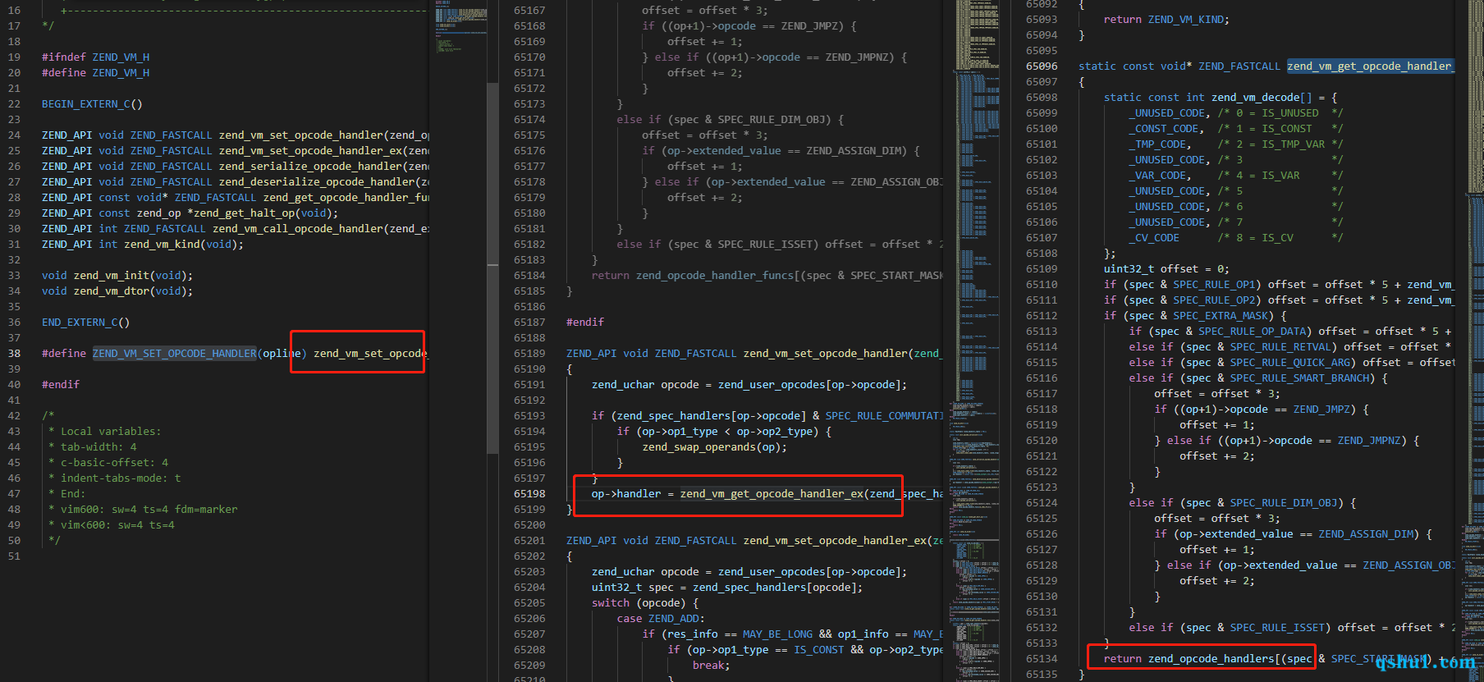This screenshot has width=1484, height=682.
Task: Click zend_vm_get_opcode_handler_ex call on line 65198
Action: click(x=772, y=494)
